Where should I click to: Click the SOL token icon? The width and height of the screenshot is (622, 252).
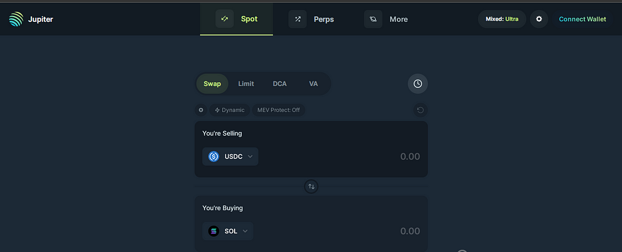click(x=214, y=231)
